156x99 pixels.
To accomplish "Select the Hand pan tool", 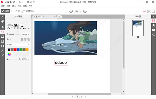I will point(3,21).
